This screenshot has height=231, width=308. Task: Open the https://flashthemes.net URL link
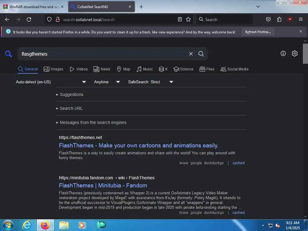pos(80,137)
